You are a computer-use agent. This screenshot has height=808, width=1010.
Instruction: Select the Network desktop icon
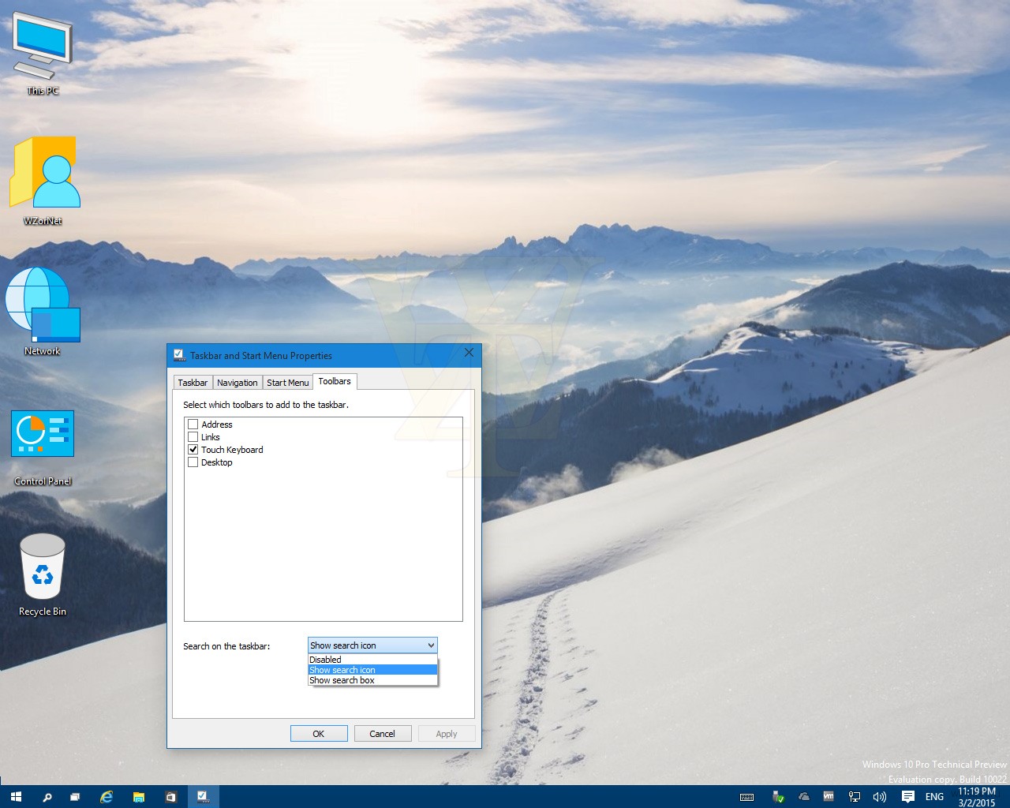(43, 312)
